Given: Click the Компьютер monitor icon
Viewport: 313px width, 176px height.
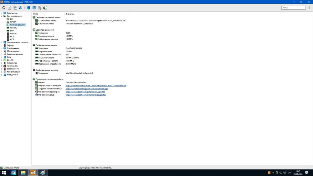Looking at the screenshot, I should click(x=5, y=13).
